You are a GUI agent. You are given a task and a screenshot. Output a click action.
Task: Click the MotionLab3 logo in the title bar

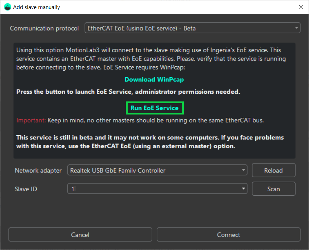pyautogui.click(x=7, y=7)
